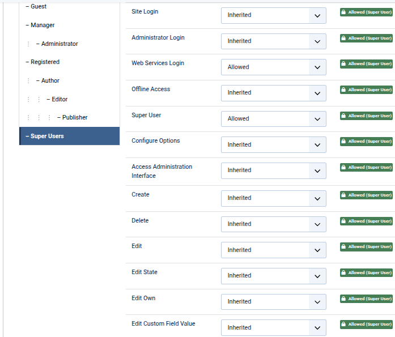Click the drag handle dots beside Administrator

click(x=28, y=44)
